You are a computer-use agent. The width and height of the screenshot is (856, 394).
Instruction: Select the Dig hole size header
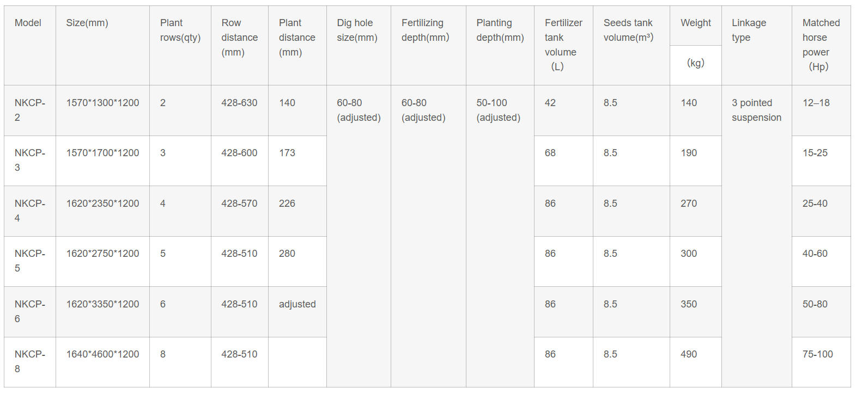coord(359,45)
